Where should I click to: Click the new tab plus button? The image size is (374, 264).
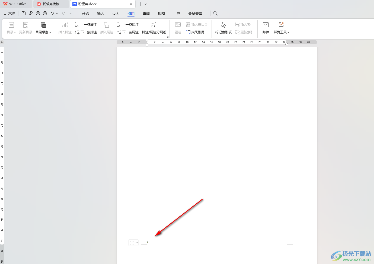point(140,4)
